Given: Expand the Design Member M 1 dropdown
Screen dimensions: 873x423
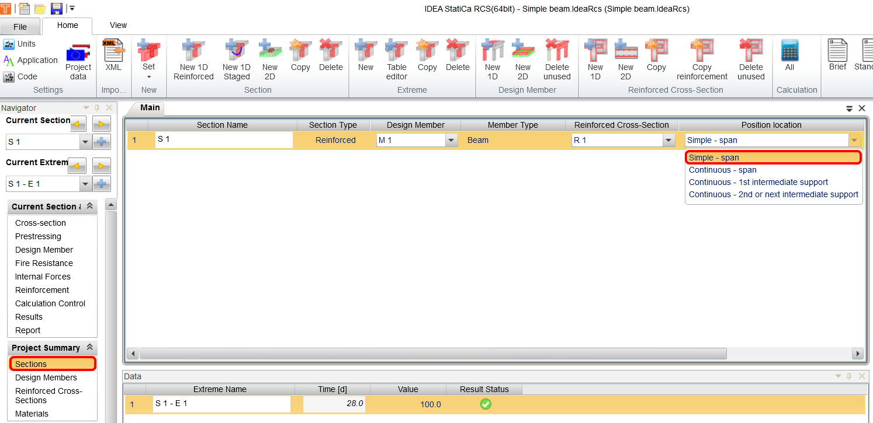Looking at the screenshot, I should [451, 141].
